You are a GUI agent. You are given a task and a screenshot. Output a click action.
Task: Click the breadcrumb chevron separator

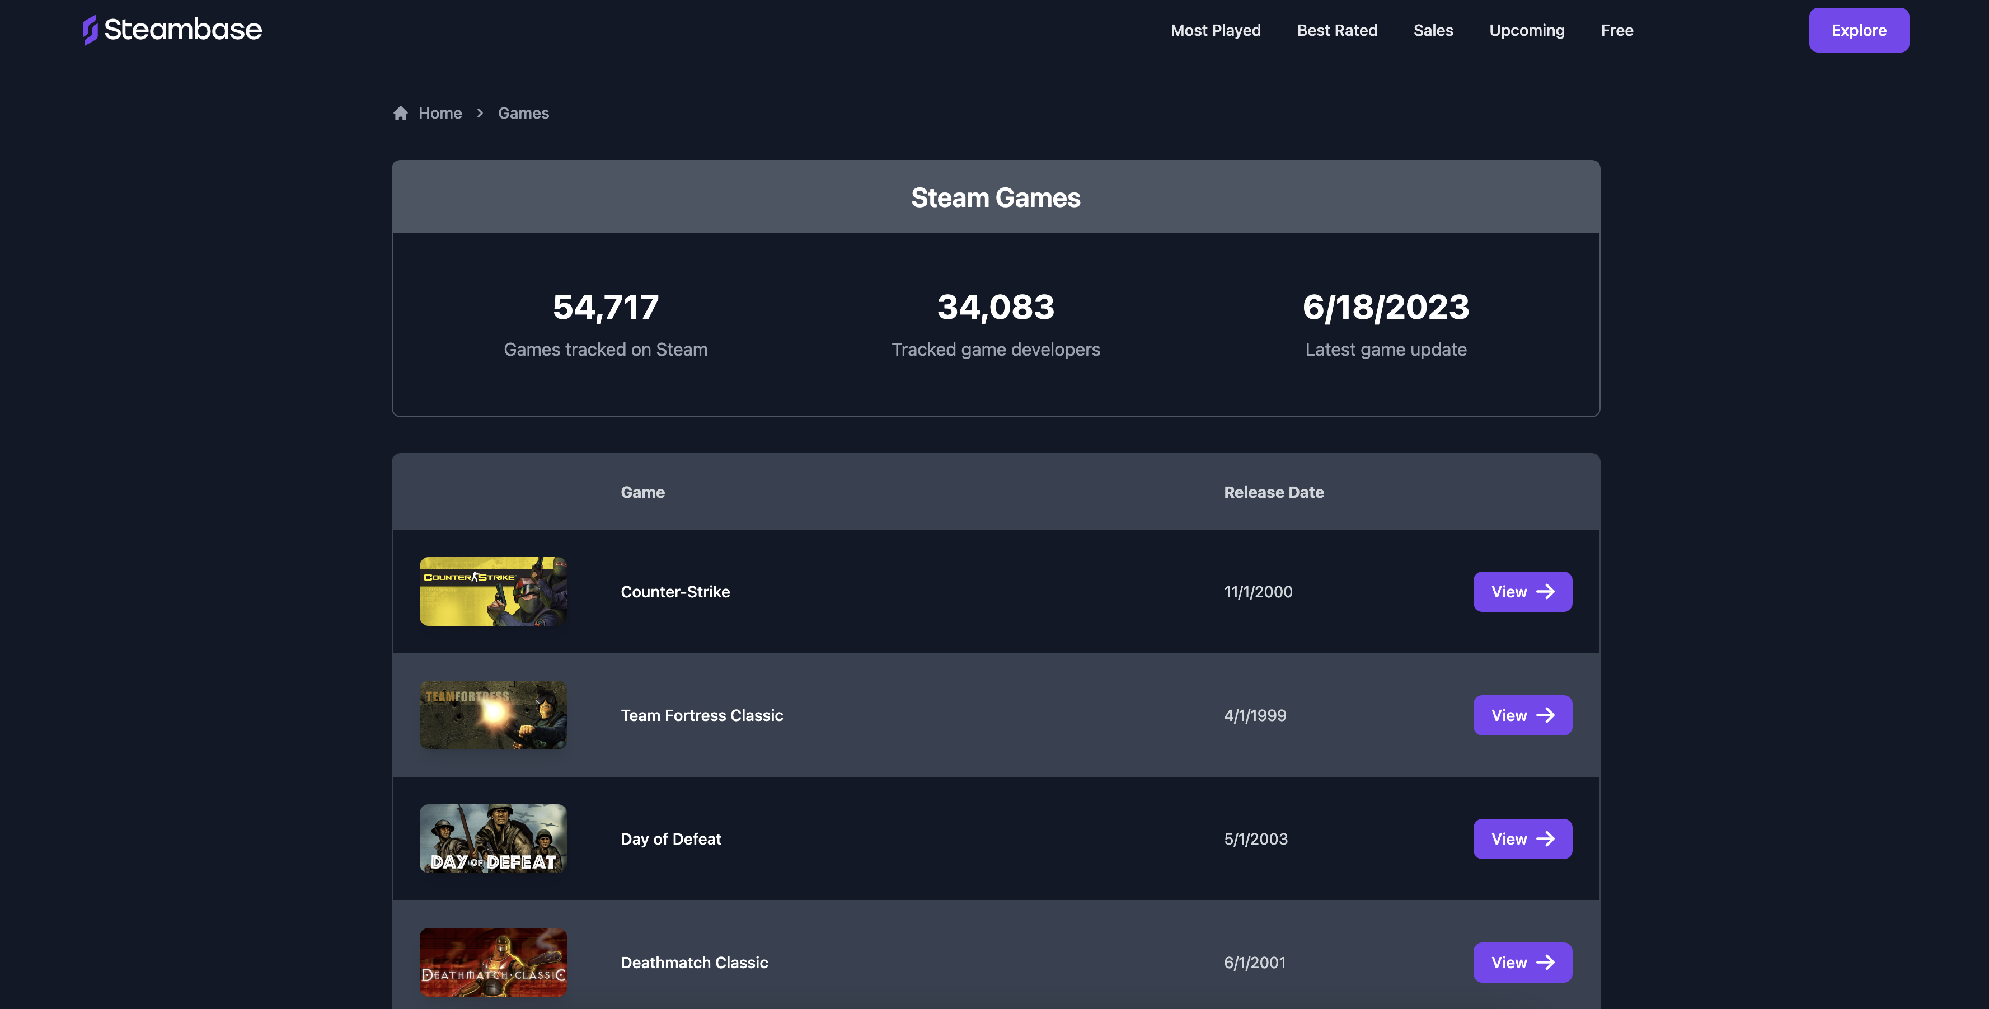coord(480,114)
